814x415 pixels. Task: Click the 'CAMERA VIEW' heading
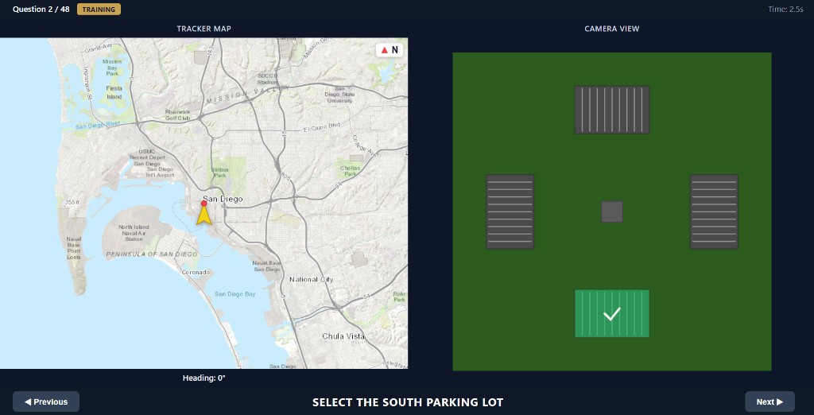click(x=611, y=29)
